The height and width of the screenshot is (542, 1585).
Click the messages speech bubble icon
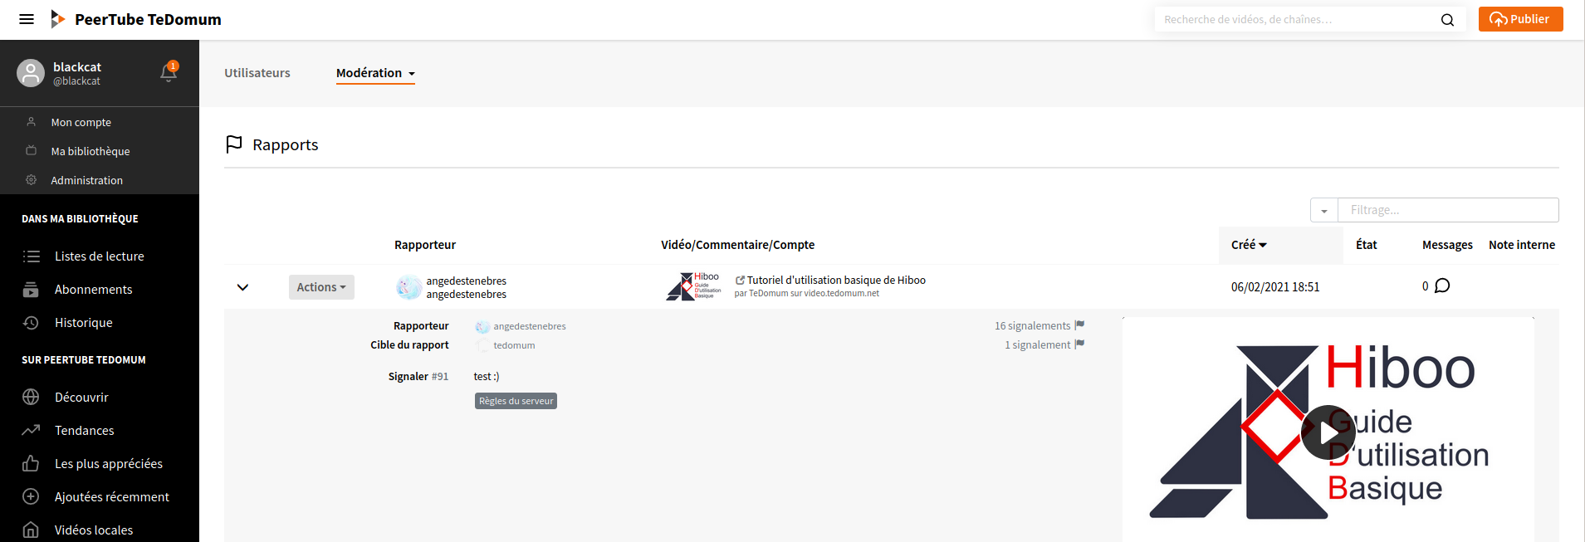1442,286
